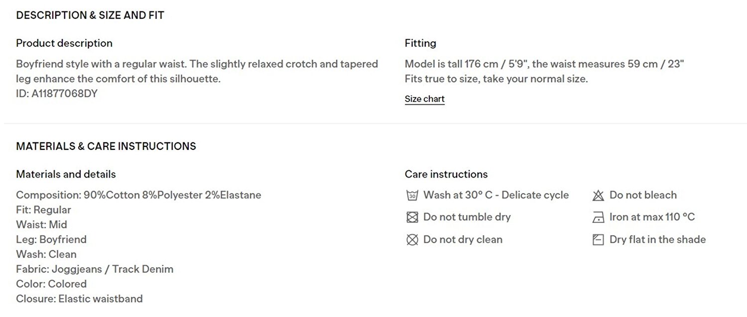Click the iron at max 110 °C icon

598,217
